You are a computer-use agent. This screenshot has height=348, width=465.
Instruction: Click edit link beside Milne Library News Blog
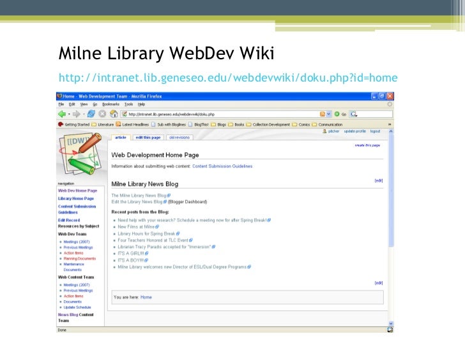[378, 180]
